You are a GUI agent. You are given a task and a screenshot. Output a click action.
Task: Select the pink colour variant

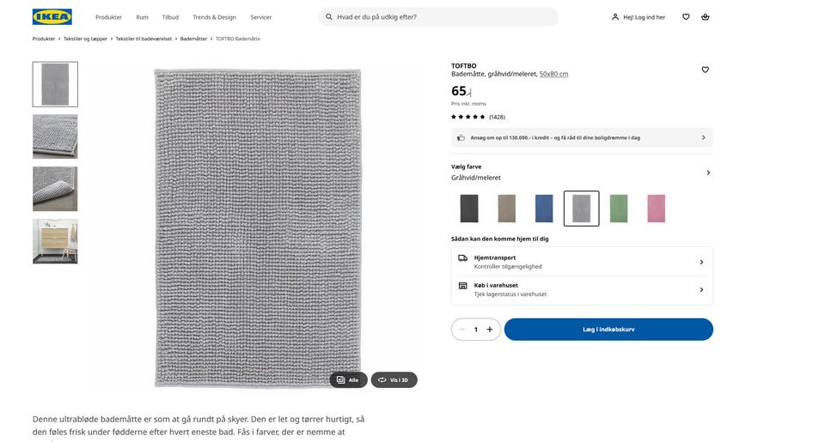coord(656,209)
